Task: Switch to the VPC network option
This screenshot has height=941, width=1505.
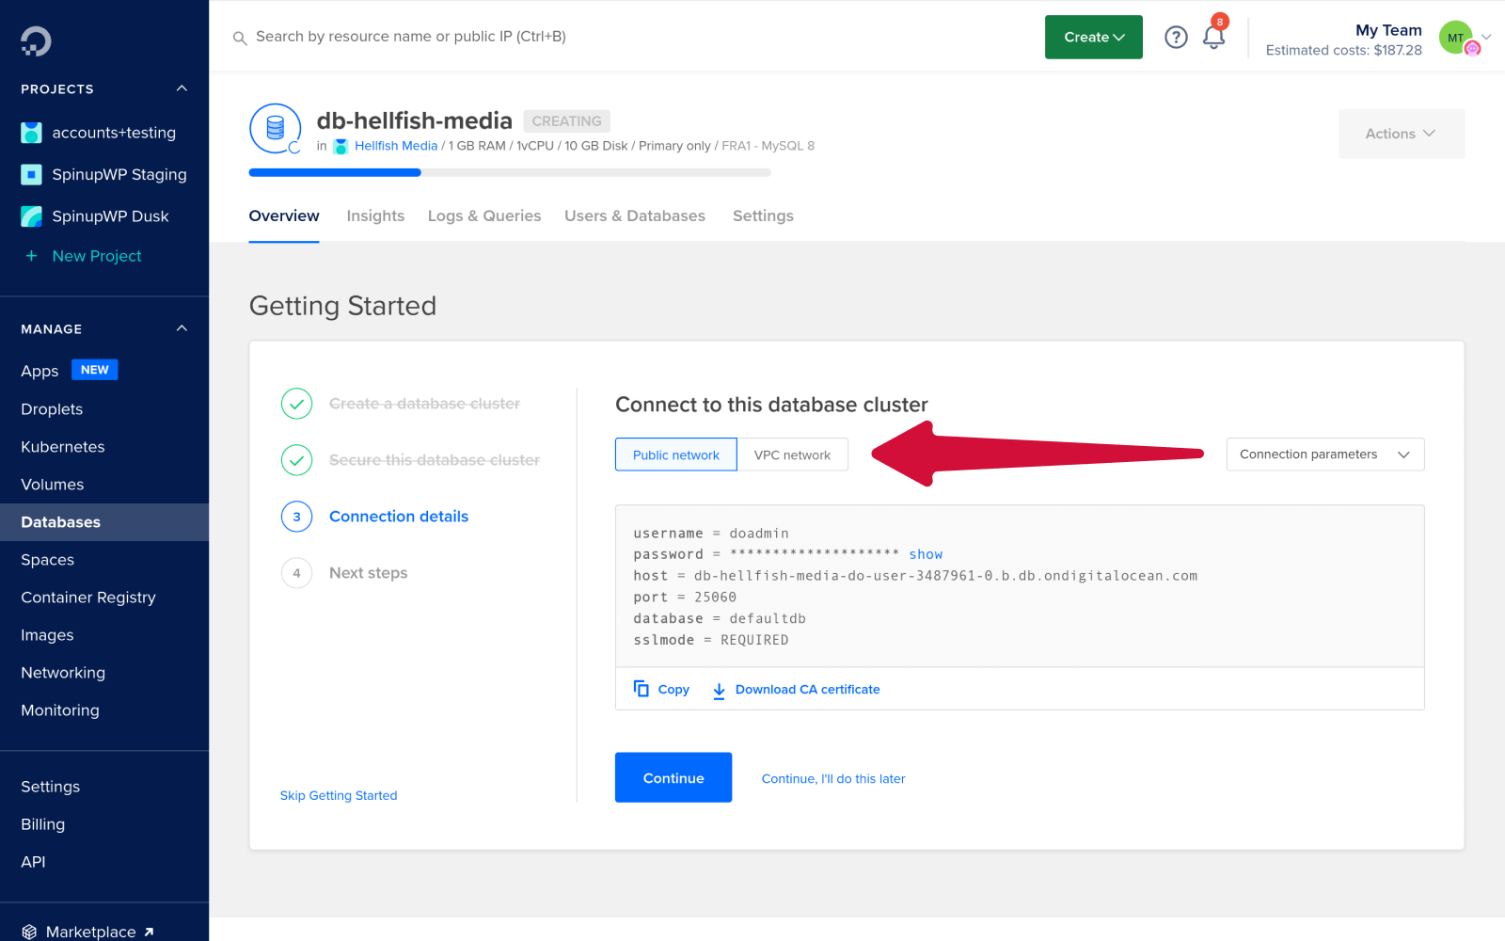Action: pos(792,455)
